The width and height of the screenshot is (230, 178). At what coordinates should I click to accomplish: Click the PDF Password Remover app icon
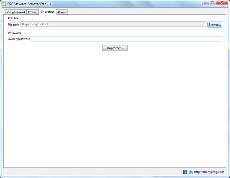[x=4, y=4]
